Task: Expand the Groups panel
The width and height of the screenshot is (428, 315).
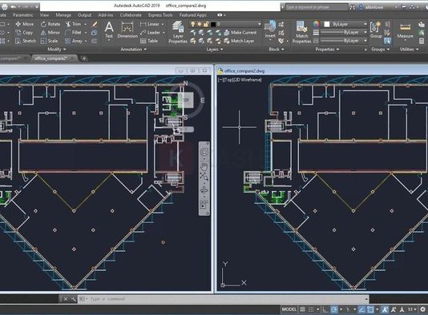Action: pyautogui.click(x=380, y=50)
